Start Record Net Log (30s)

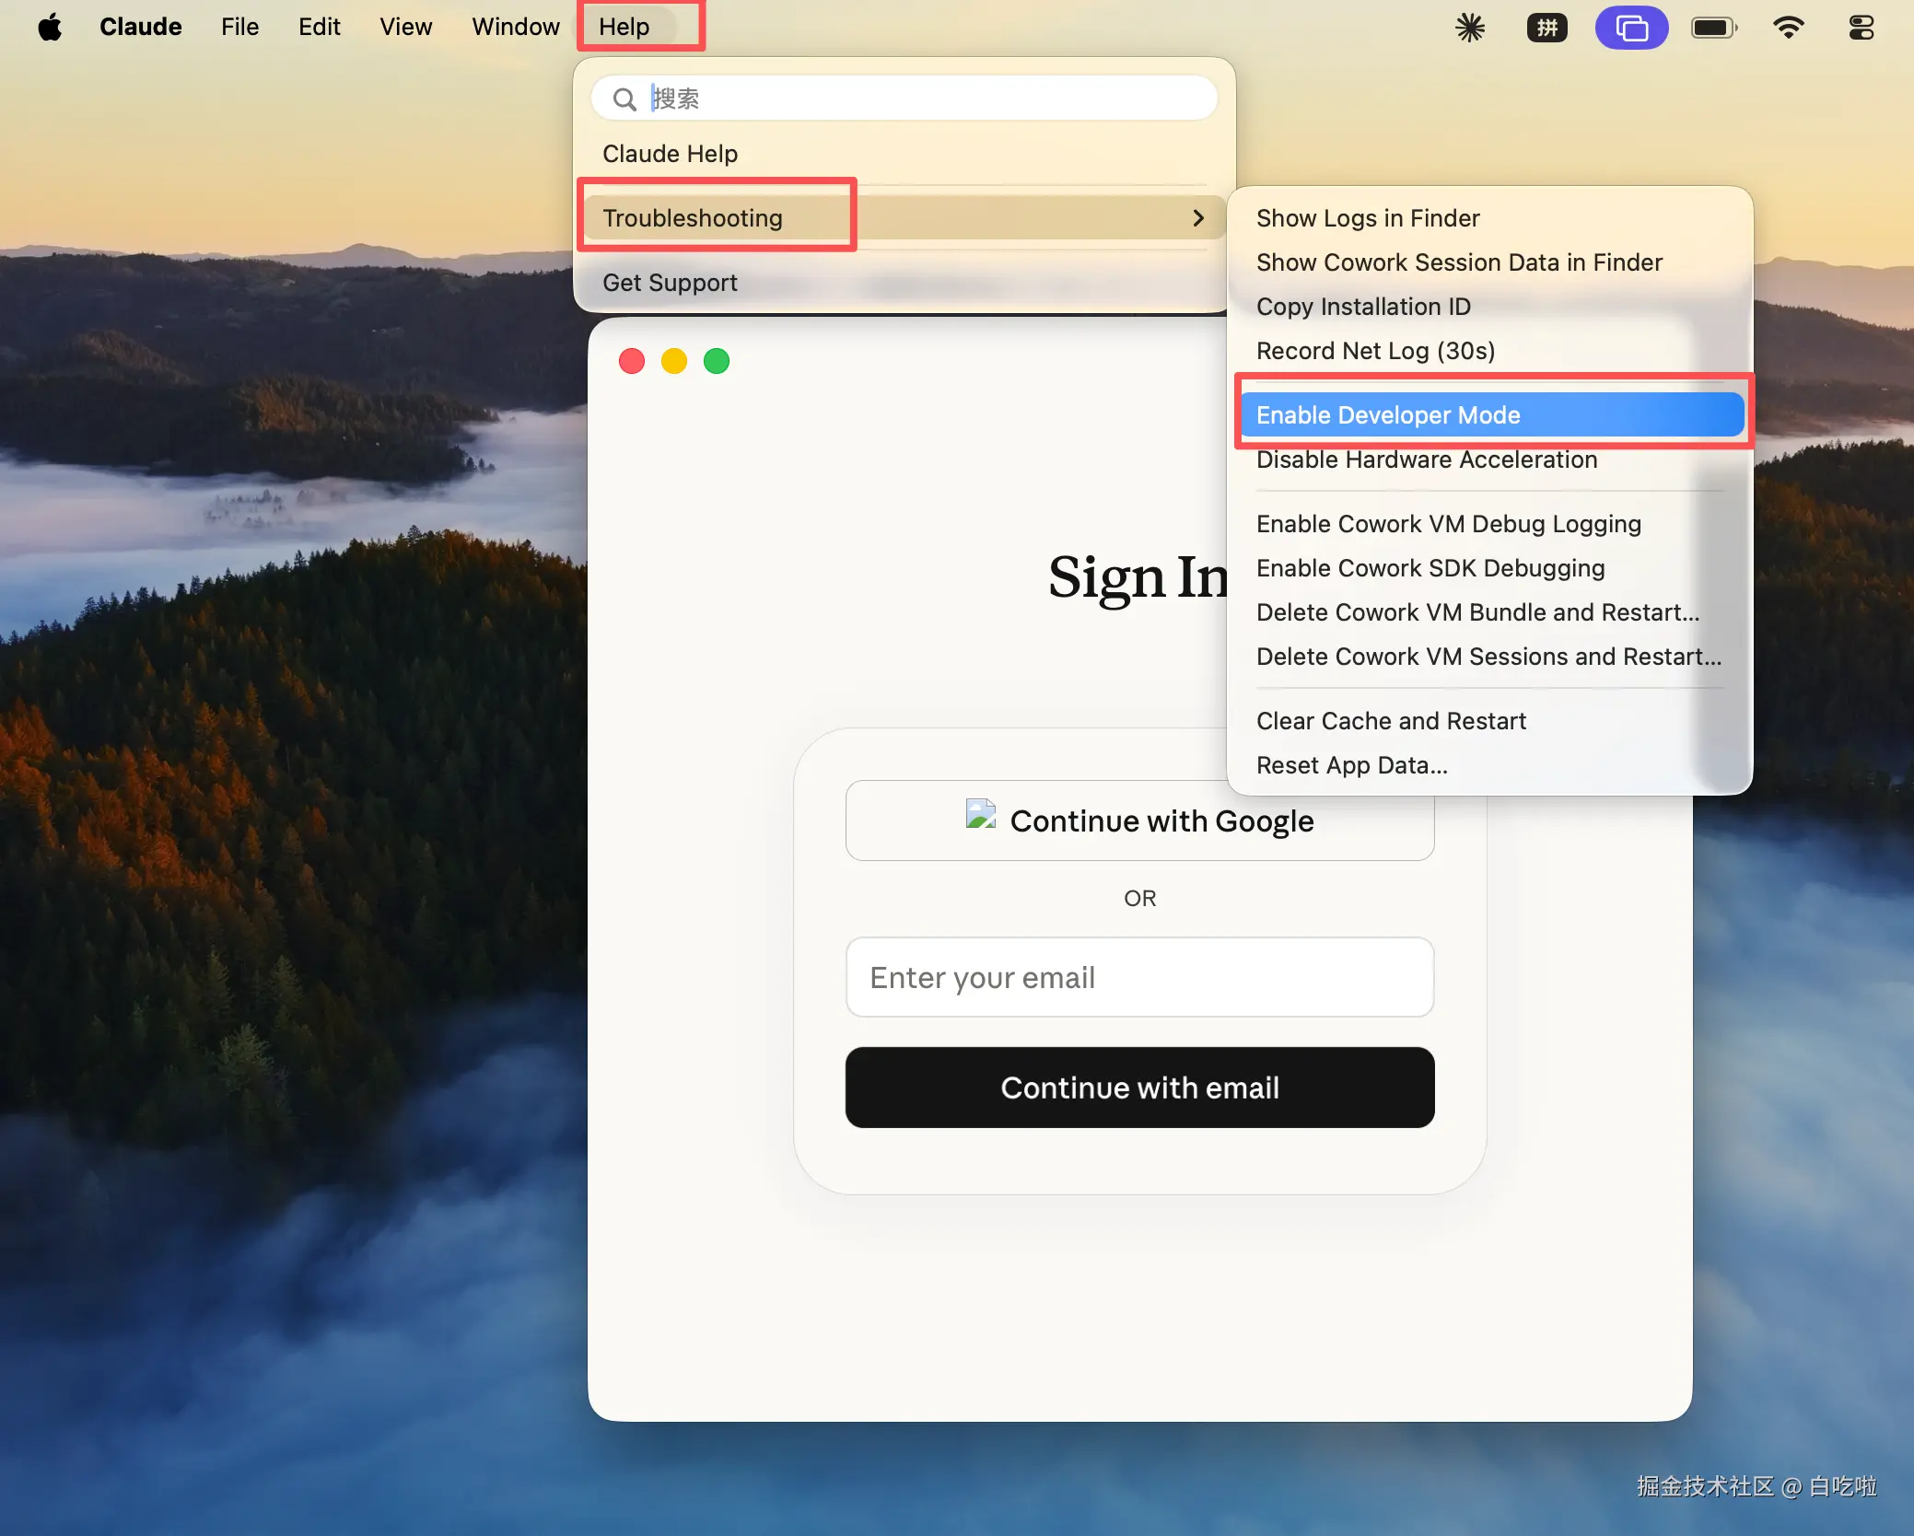(1490, 351)
